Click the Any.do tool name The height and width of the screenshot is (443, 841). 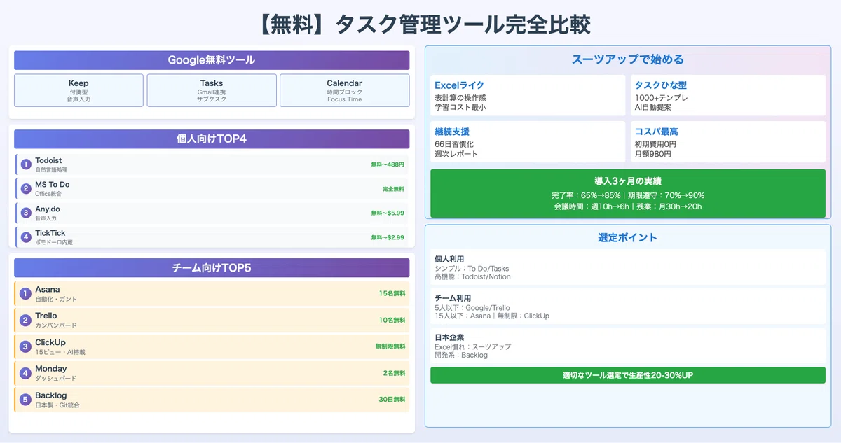[x=48, y=209]
